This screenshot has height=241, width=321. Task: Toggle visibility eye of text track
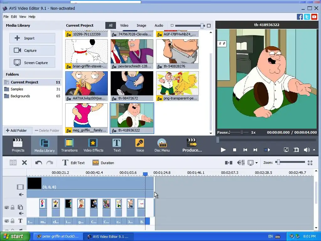[x=7, y=221]
